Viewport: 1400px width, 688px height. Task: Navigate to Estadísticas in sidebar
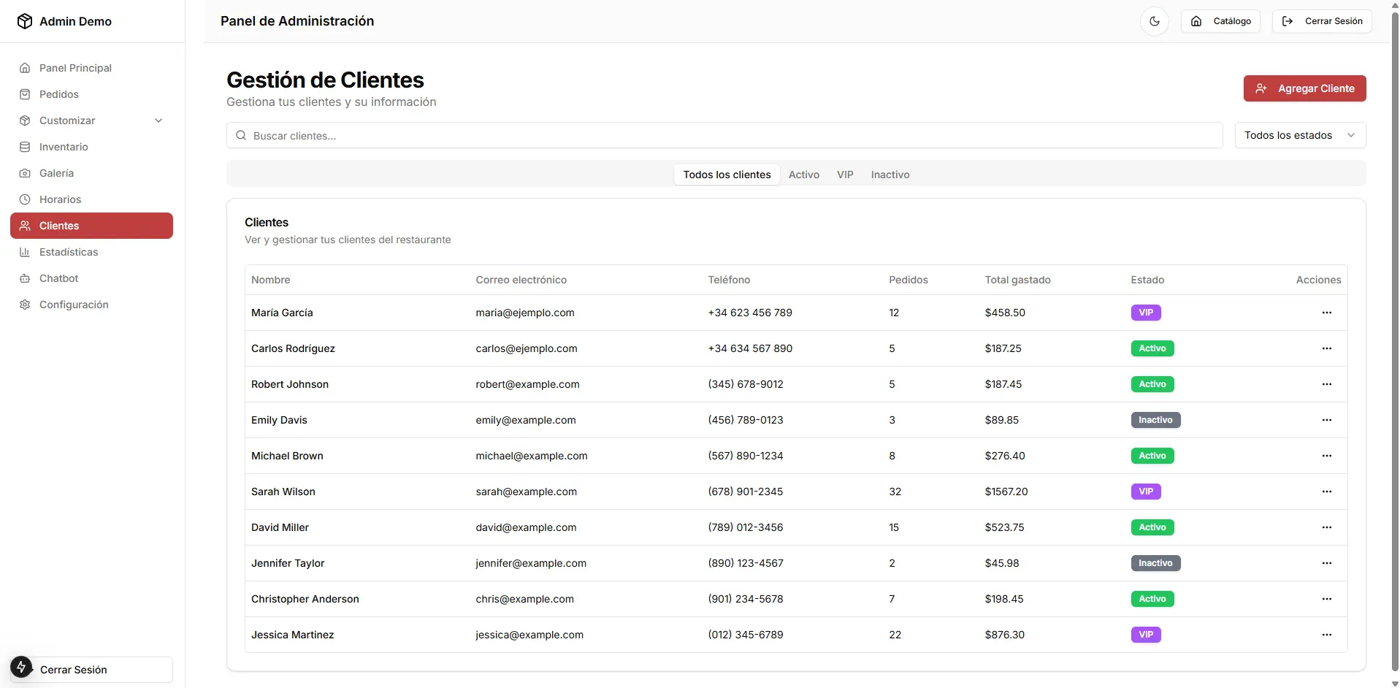point(68,252)
